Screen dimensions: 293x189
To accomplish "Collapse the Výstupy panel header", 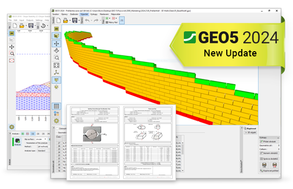I will 269,137.
